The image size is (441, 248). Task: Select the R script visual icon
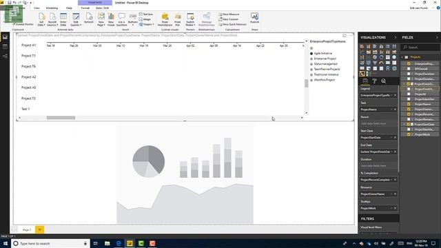(388, 68)
